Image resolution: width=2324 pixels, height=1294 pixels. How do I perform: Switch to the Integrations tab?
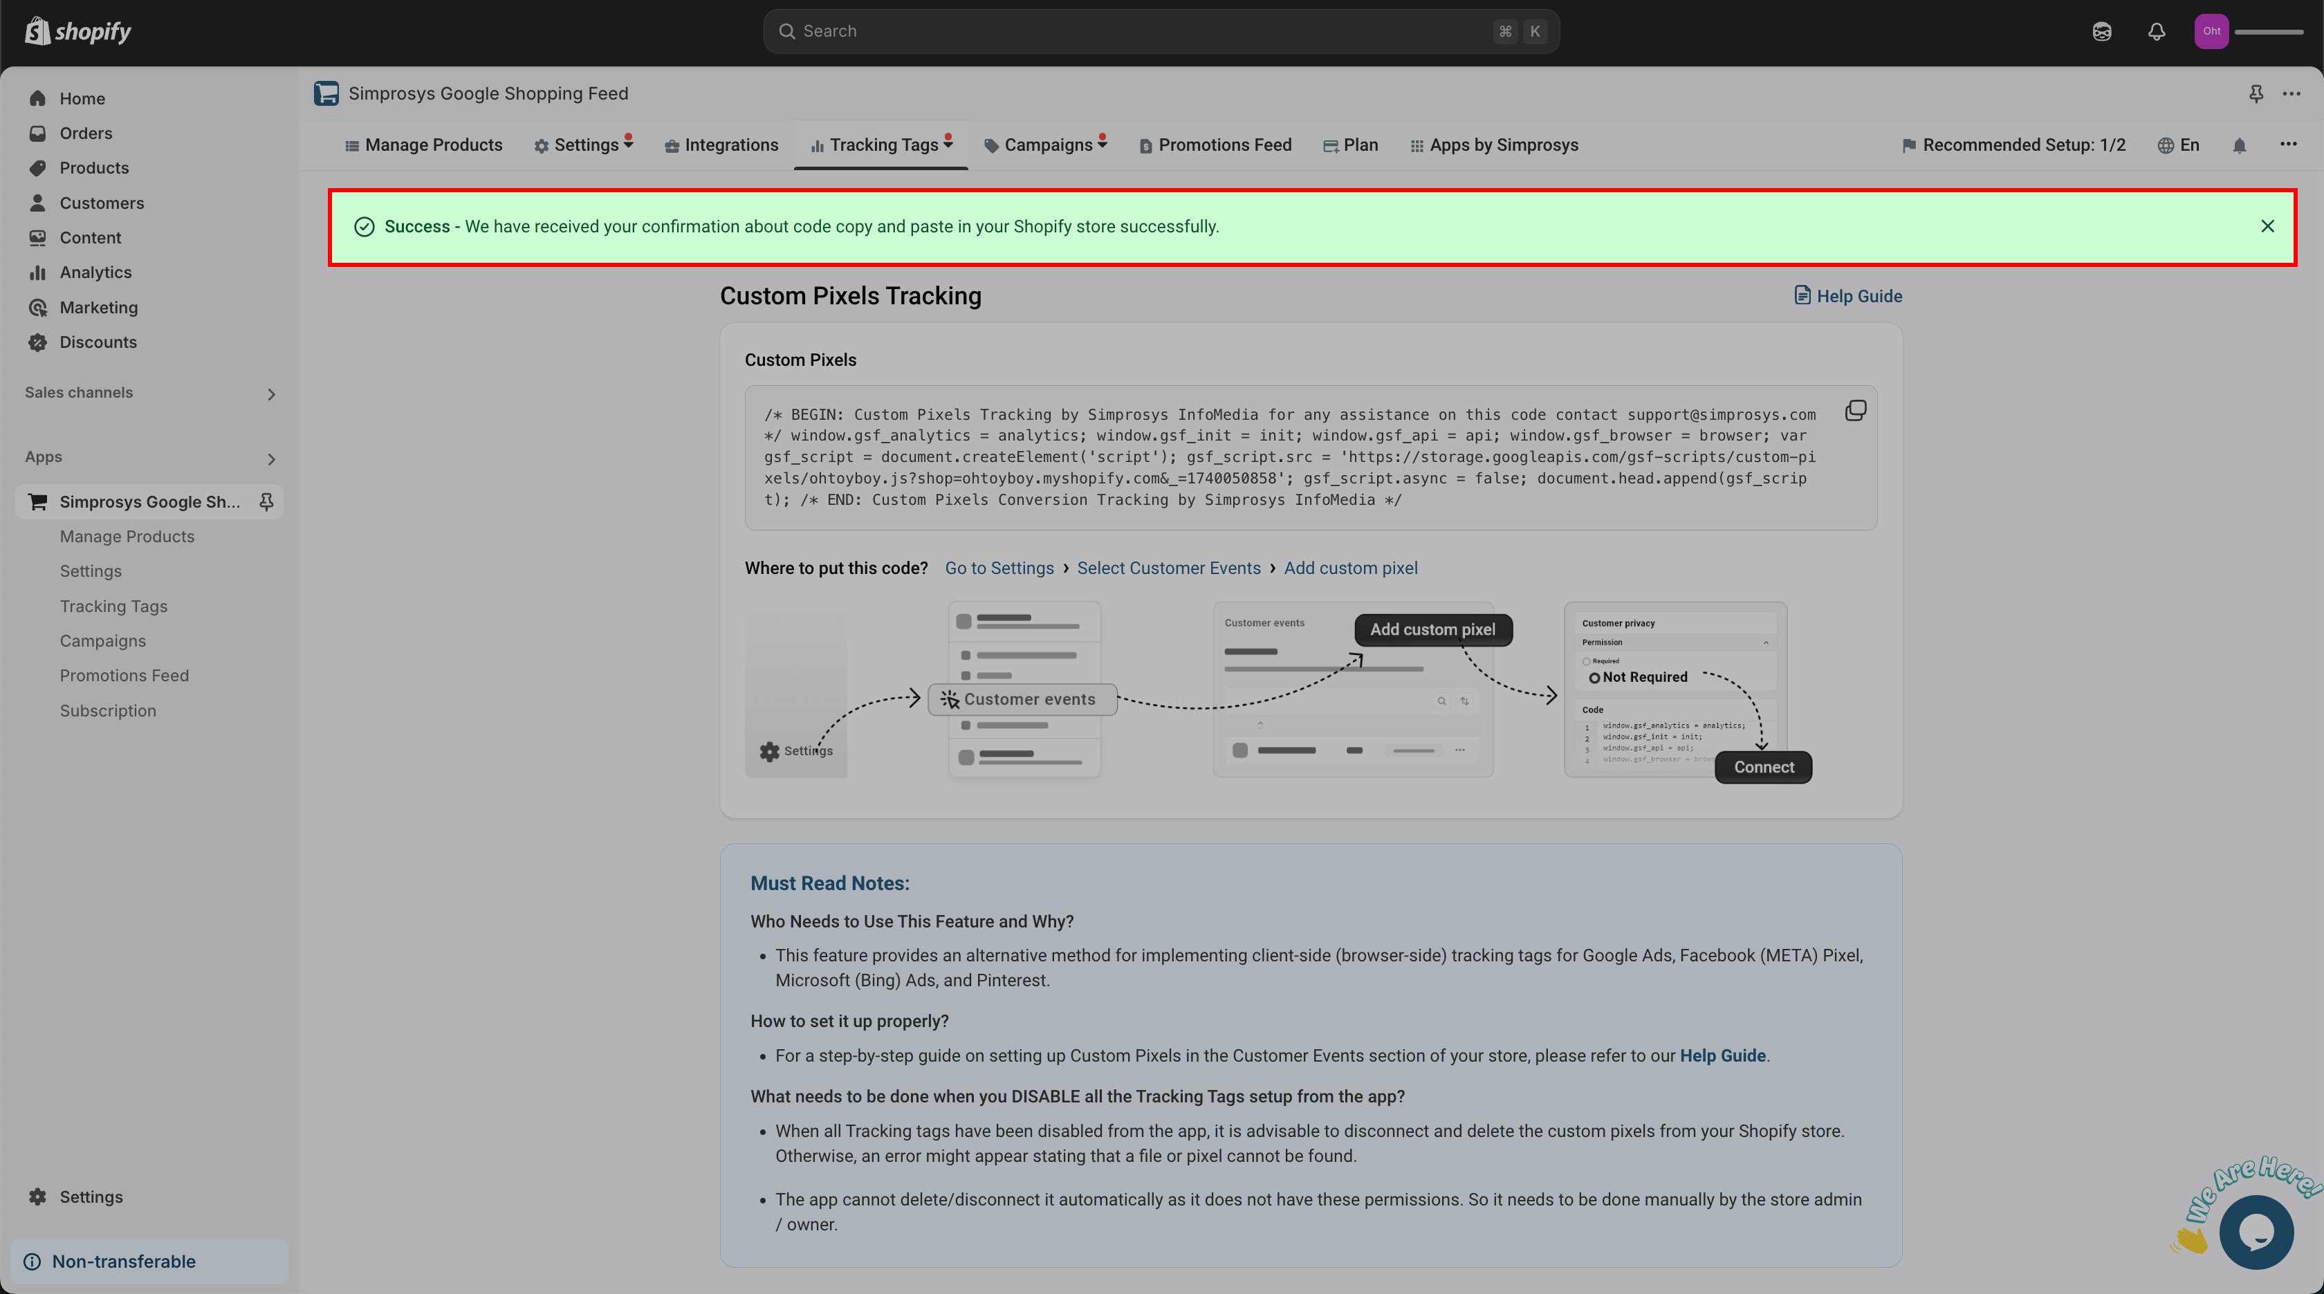tap(721, 145)
